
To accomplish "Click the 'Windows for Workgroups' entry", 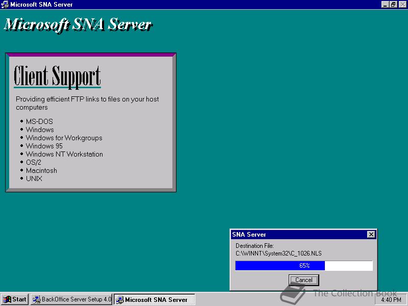I will pyautogui.click(x=64, y=138).
